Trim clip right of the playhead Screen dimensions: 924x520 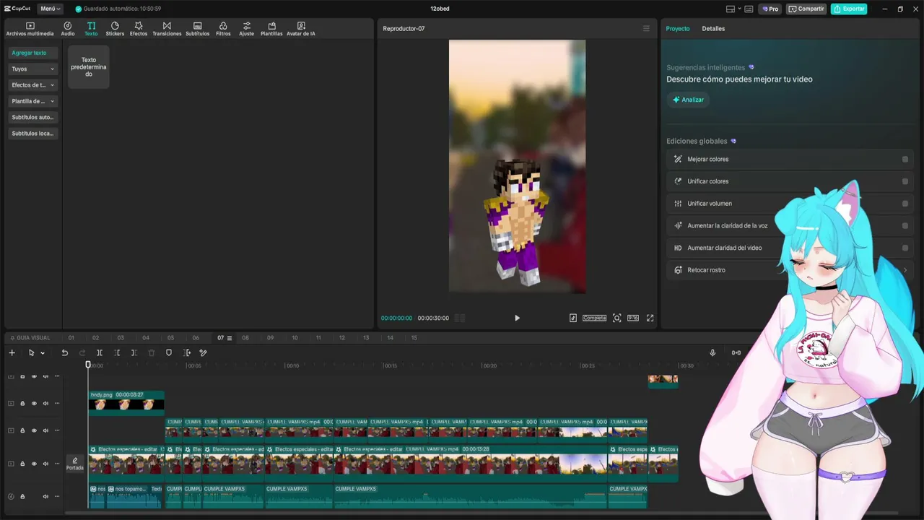pos(134,352)
